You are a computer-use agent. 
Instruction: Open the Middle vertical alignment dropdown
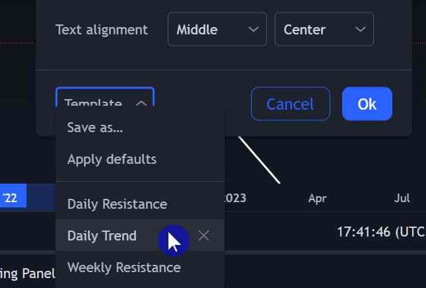click(217, 29)
